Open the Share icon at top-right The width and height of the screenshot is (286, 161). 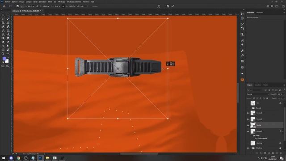[283, 6]
